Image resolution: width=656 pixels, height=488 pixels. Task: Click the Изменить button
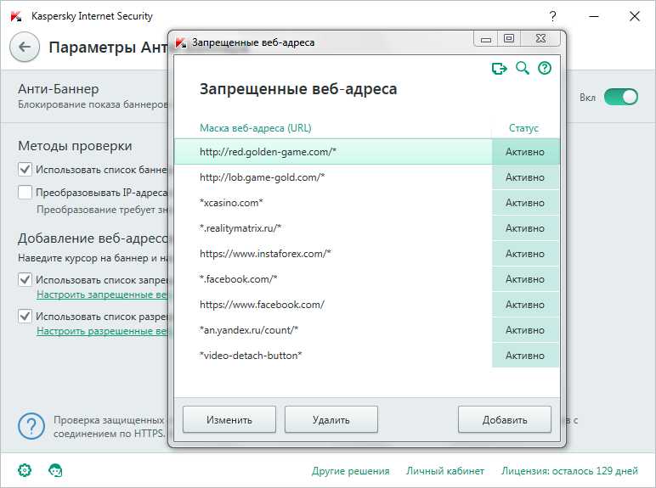[229, 419]
